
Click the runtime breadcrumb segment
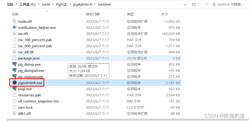[104, 4]
